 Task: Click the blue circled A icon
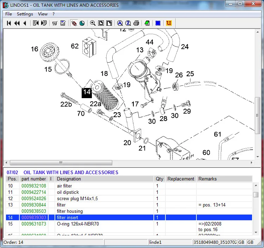pyautogui.click(x=120, y=23)
